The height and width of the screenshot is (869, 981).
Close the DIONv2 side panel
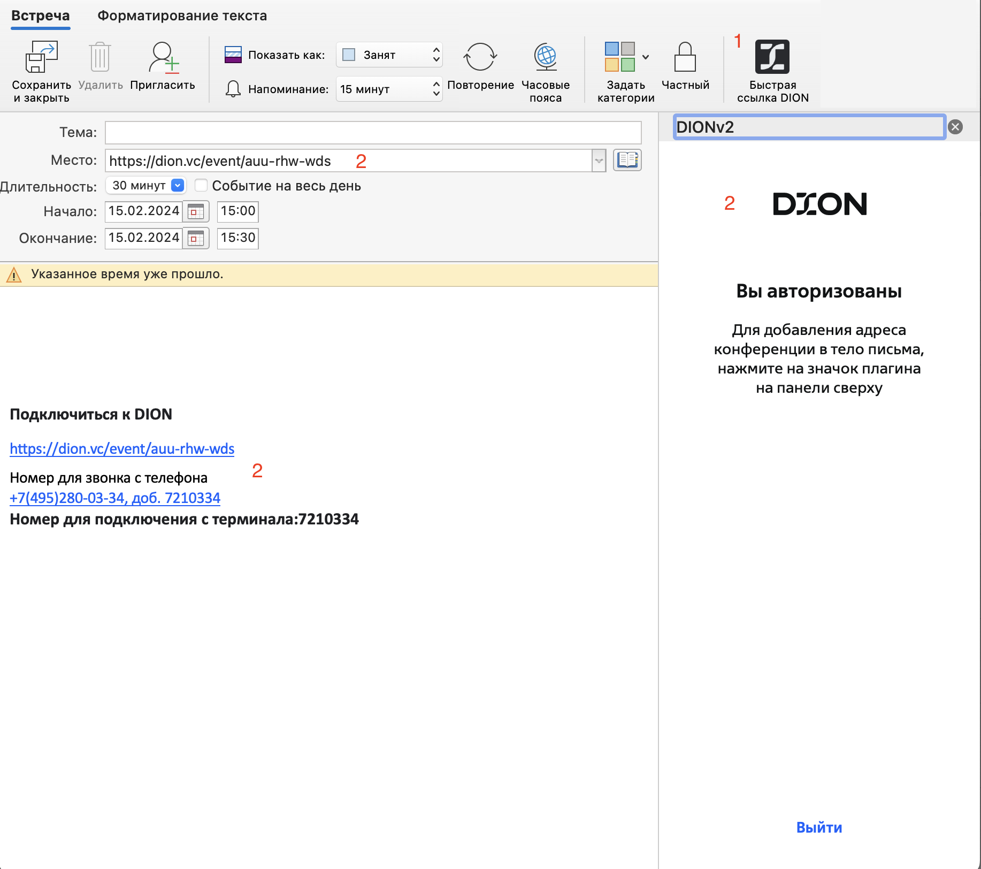click(x=955, y=127)
